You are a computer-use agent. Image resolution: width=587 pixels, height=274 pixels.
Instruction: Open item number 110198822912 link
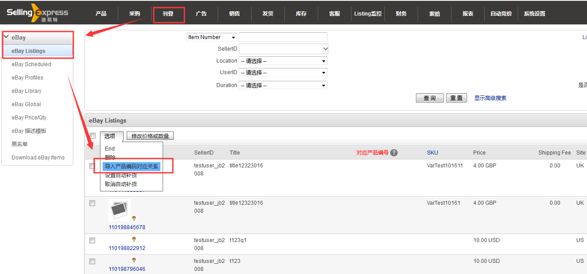(127, 248)
